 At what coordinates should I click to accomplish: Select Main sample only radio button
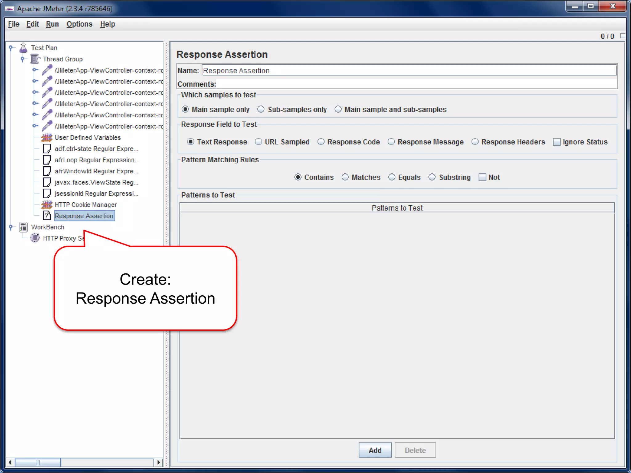[185, 109]
